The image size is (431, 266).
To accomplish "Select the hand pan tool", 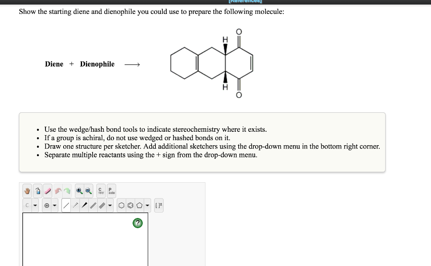I will (27, 190).
